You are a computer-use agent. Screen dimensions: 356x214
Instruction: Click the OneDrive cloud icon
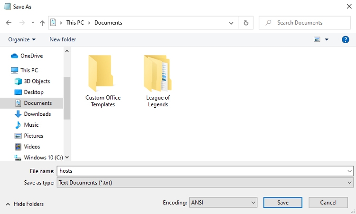(14, 56)
